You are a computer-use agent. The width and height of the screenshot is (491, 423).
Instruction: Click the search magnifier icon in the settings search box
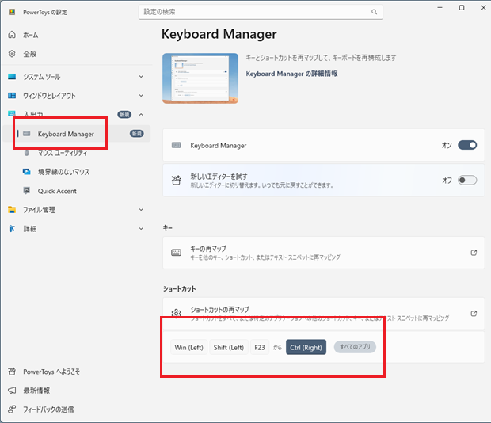[x=375, y=13]
